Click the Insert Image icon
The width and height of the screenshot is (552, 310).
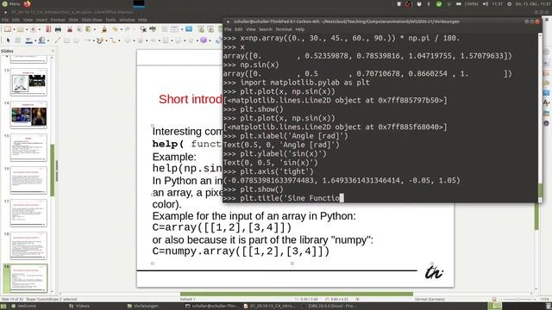coord(189,29)
